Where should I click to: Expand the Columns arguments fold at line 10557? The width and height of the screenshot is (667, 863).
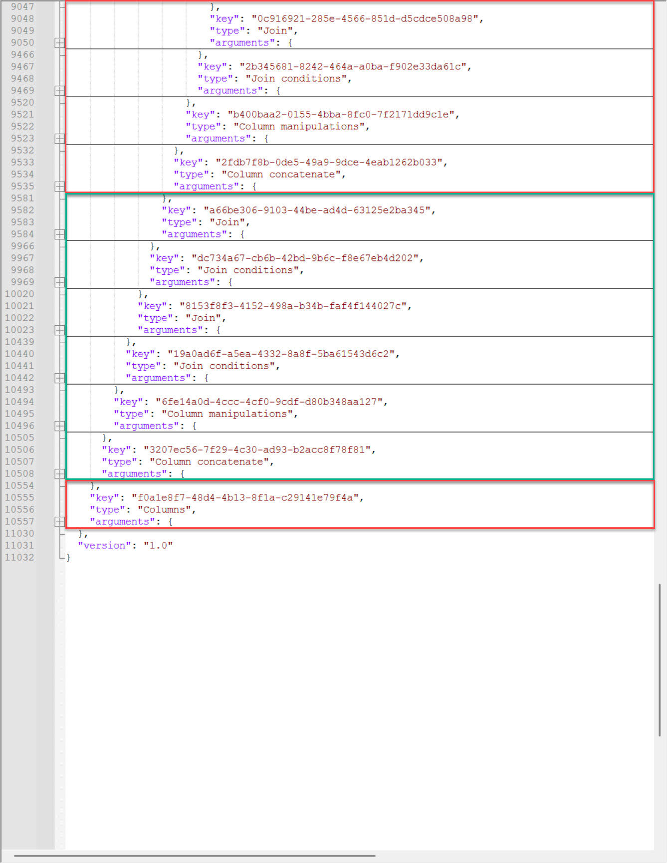click(59, 522)
